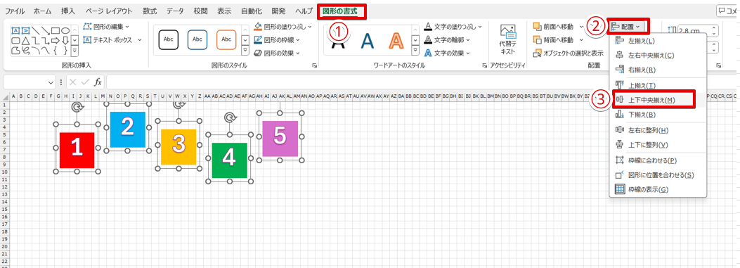740x268 pixels.
Task: Choose the rectangle shape in gallery
Action: coord(56,31)
